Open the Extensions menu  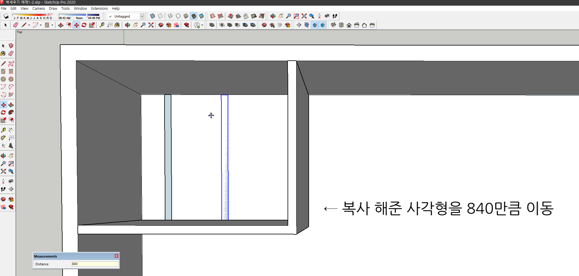99,8
